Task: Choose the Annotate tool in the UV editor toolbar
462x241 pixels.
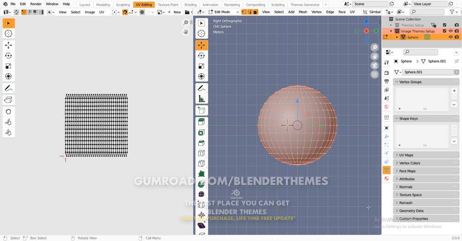Action: click(x=9, y=88)
